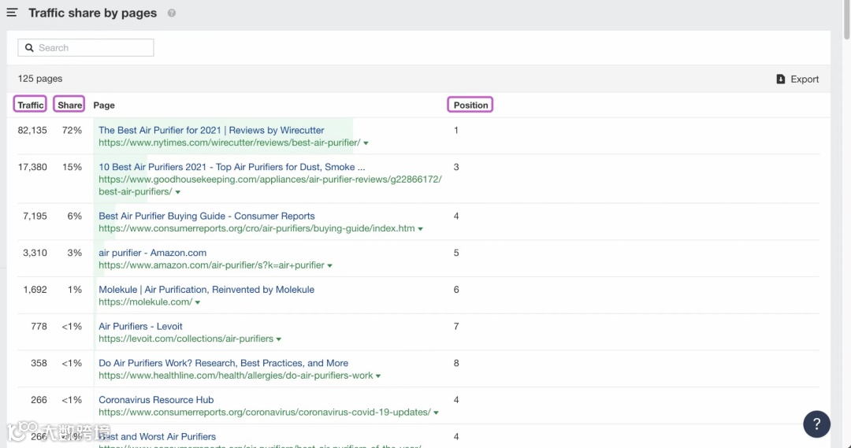Open the round help chat button
This screenshot has width=851, height=448.
[817, 424]
